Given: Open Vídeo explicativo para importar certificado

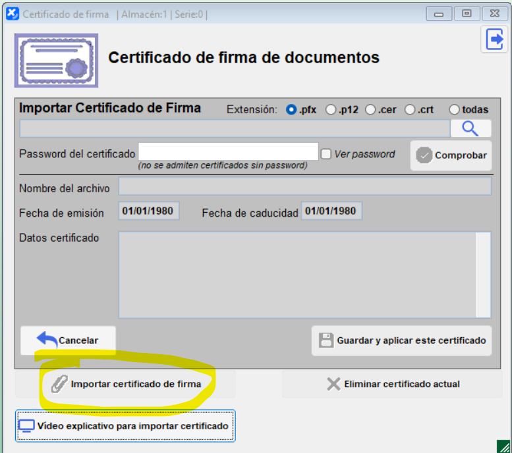Looking at the screenshot, I should 125,426.
